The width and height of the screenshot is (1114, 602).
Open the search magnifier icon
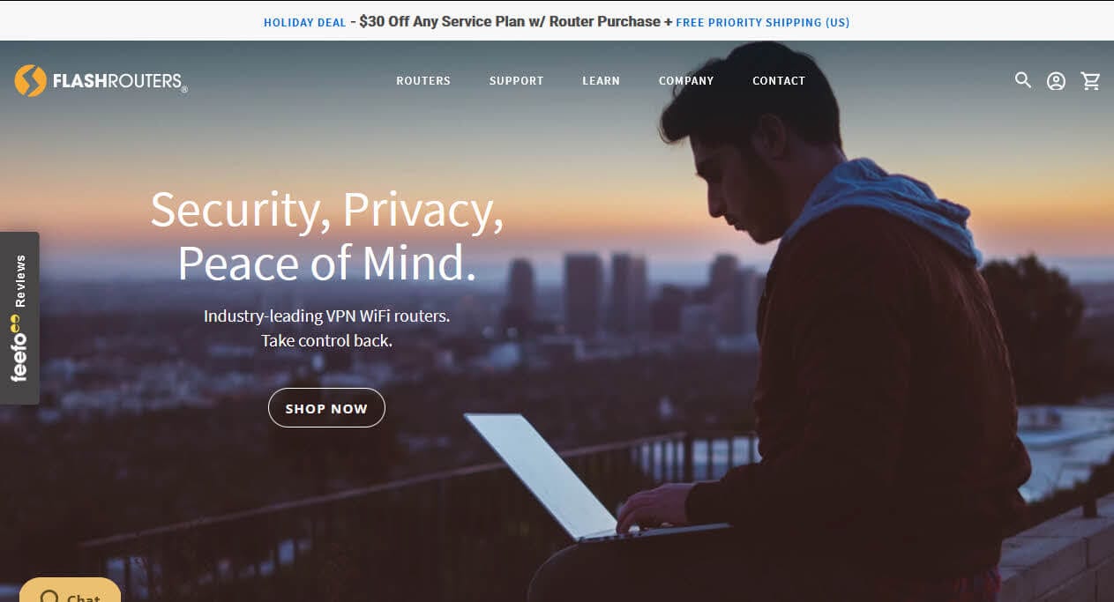[x=1022, y=80]
